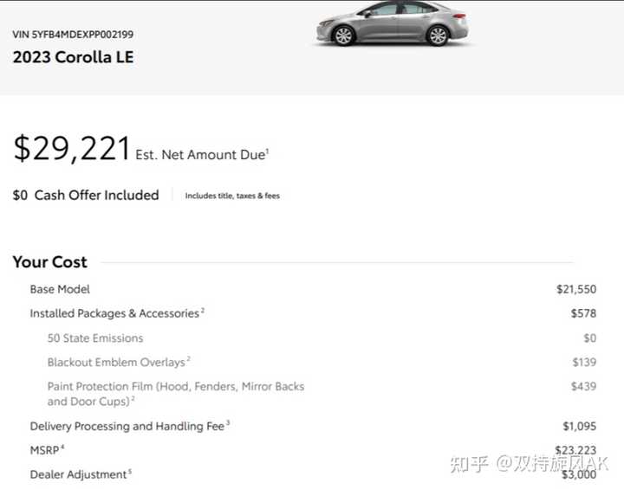Click the MSRP line label
Viewport: 624px width, 489px height.
(x=47, y=450)
